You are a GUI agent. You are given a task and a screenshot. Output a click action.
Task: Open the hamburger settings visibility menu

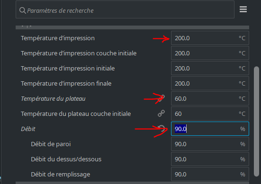click(243, 9)
